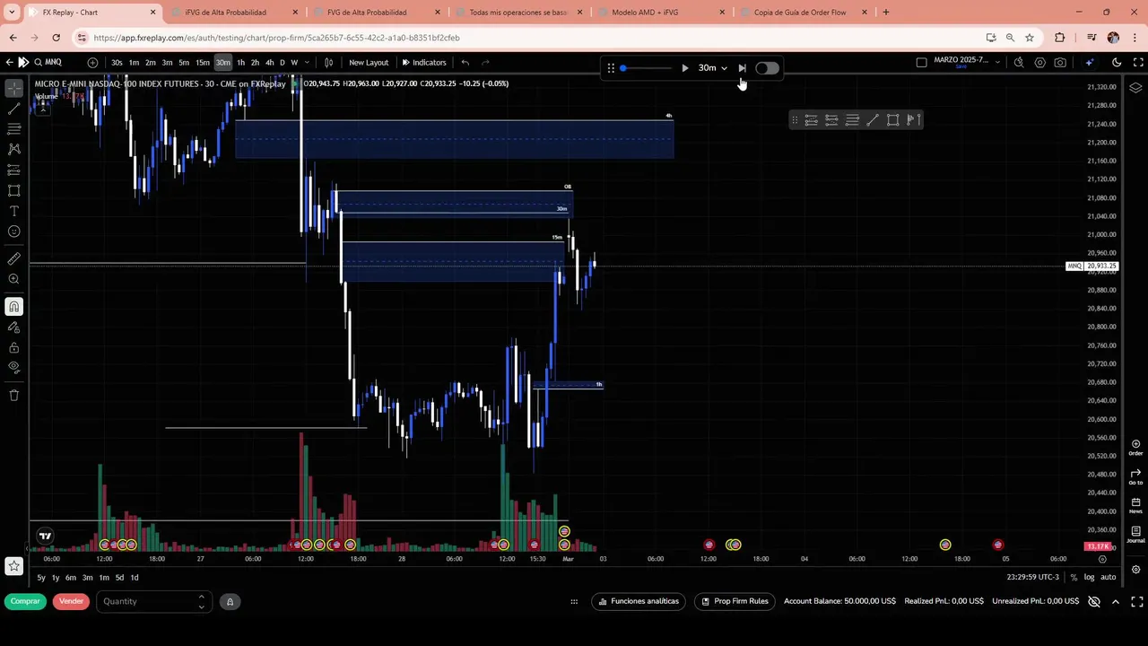The width and height of the screenshot is (1148, 646).
Task: Select the 4h timeframe
Action: coord(269,62)
